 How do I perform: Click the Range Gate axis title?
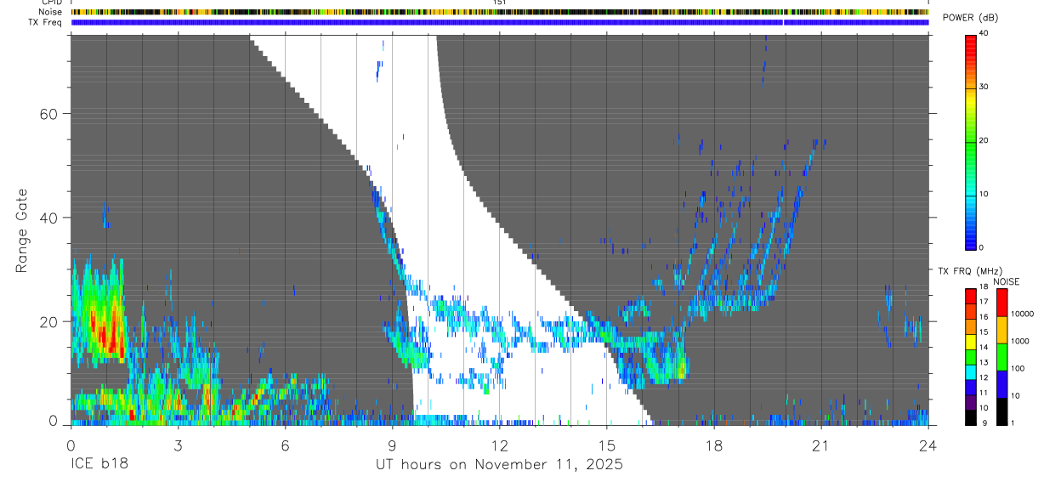[21, 230]
